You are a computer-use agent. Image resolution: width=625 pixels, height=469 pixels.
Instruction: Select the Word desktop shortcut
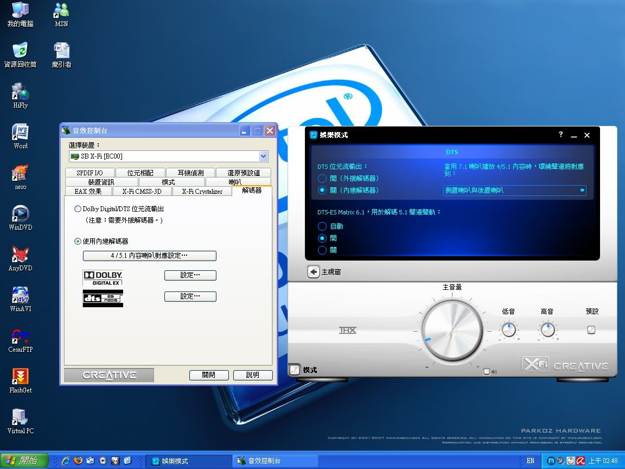point(20,136)
